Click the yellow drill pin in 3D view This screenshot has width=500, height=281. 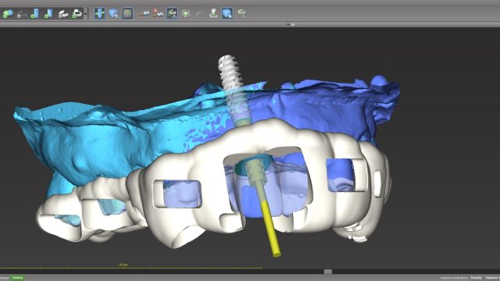click(x=270, y=228)
